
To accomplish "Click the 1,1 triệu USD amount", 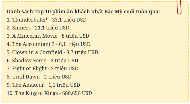I will 64,85.
